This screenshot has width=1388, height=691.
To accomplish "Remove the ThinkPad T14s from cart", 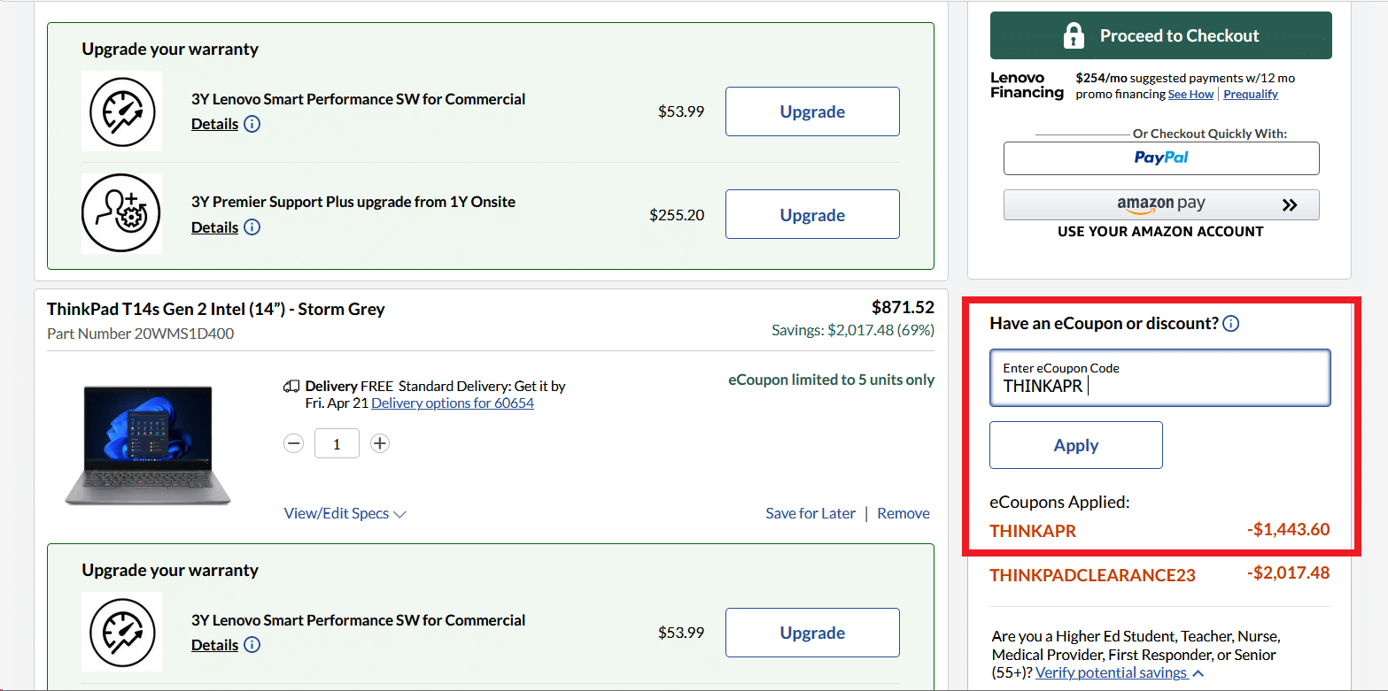I will point(903,513).
